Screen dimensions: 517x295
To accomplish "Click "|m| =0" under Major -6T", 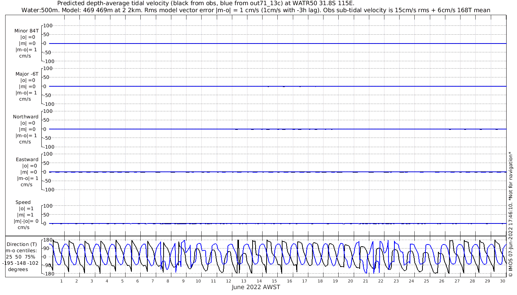I will (28, 86).
